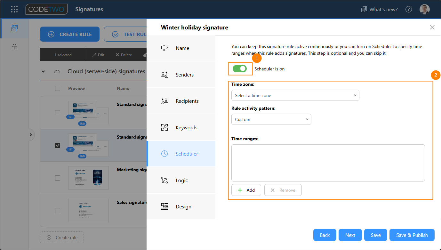Open the help question mark icon
This screenshot has height=250, width=441.
(x=409, y=9)
